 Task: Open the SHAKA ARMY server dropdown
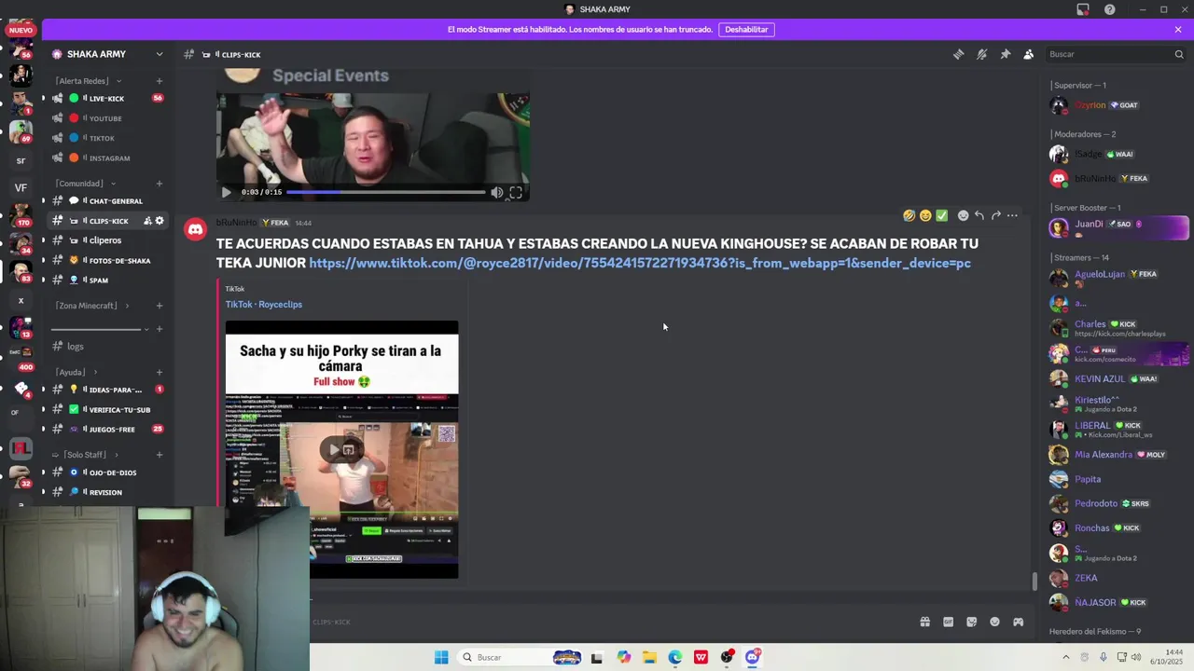pos(160,54)
